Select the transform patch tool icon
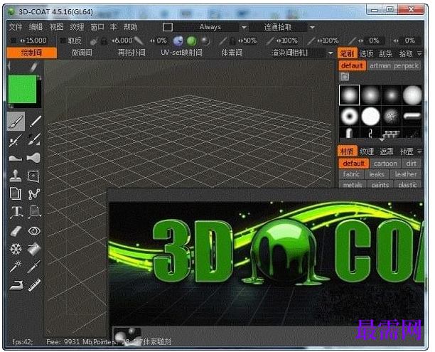Viewport: 435px width, 352px height. pos(34,176)
